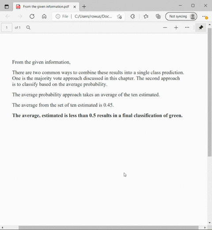The height and width of the screenshot is (230, 212).
Task: Click the Not syncing profile button
Action: [181, 16]
